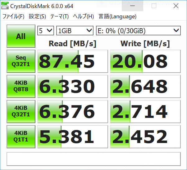Open the ヘルプ(H) menu
The image size is (187, 170).
tap(84, 17)
